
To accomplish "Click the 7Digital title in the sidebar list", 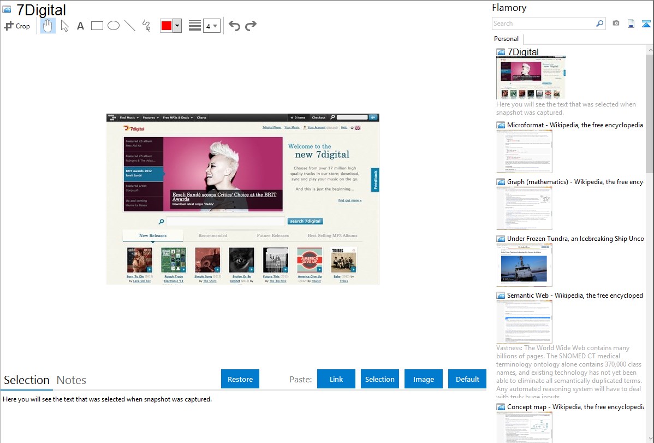I will coord(523,52).
